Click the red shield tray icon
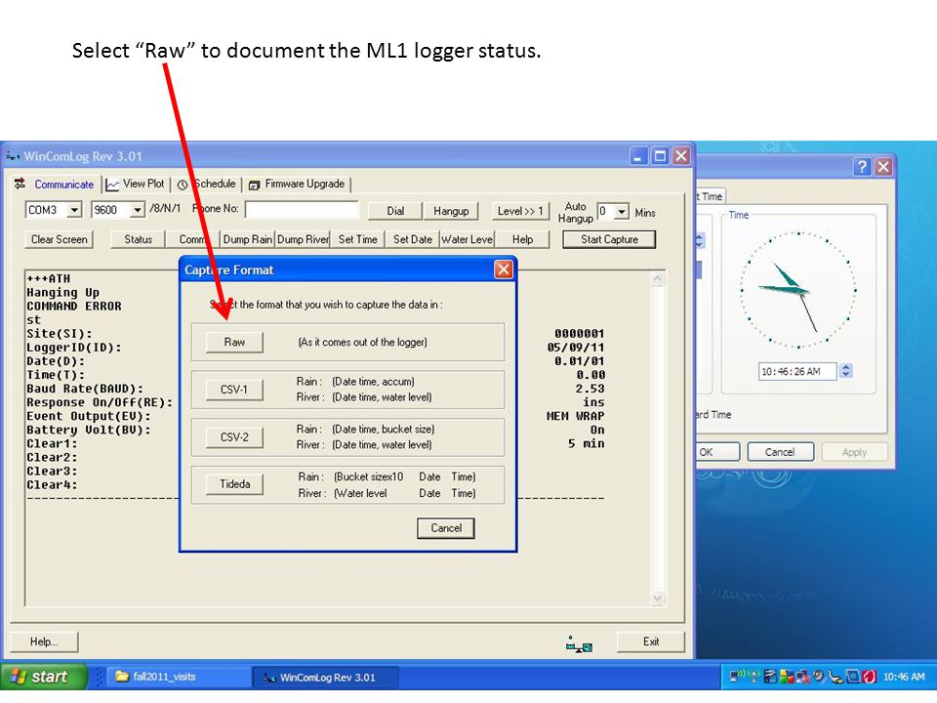 870,677
